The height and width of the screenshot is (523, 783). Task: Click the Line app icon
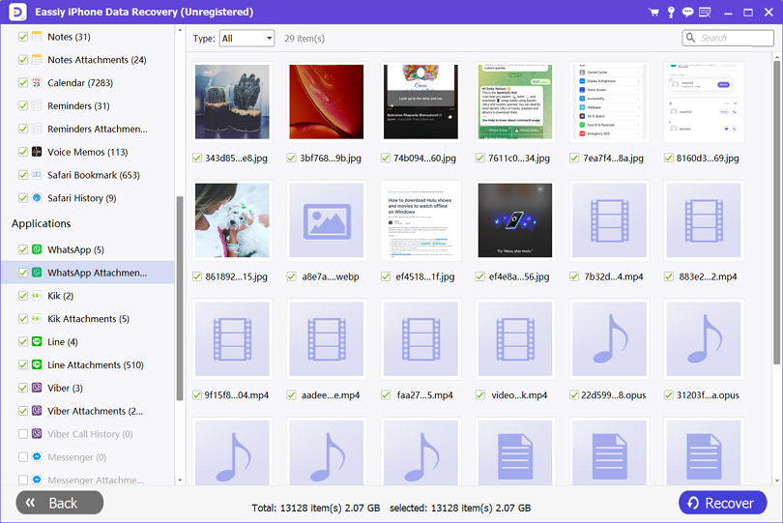37,341
